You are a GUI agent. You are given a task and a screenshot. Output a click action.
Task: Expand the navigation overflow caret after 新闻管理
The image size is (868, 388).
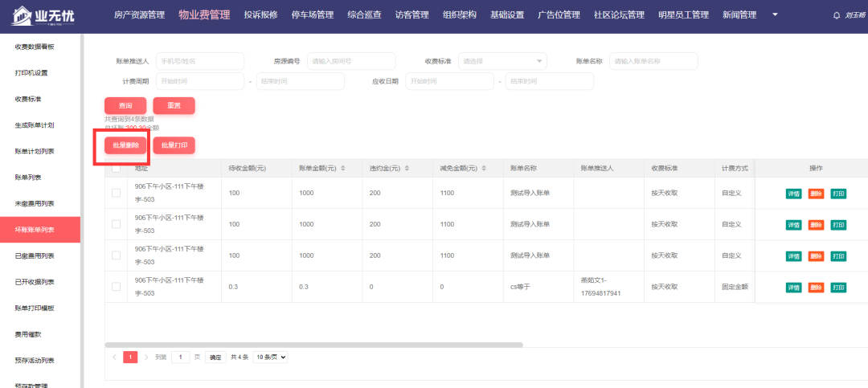[775, 14]
